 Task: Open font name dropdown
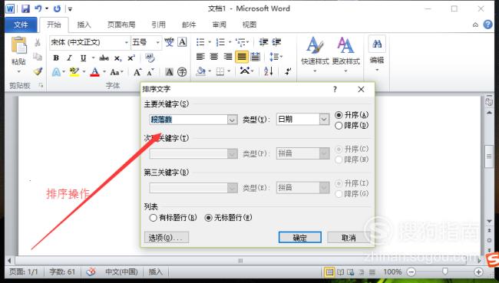(x=127, y=42)
